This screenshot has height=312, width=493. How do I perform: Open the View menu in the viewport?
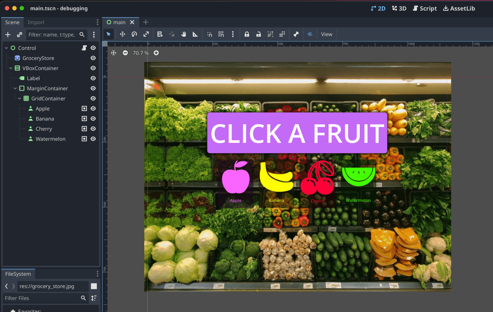326,34
